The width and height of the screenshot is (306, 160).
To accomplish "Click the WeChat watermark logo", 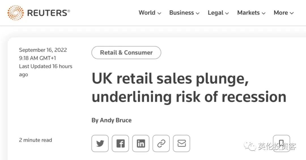I will click(x=251, y=146).
